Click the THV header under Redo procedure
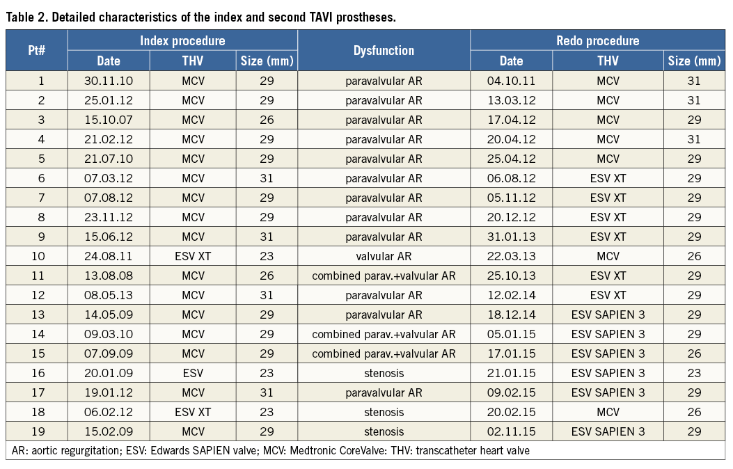Viewport: 733px width, 469px height. tap(608, 61)
